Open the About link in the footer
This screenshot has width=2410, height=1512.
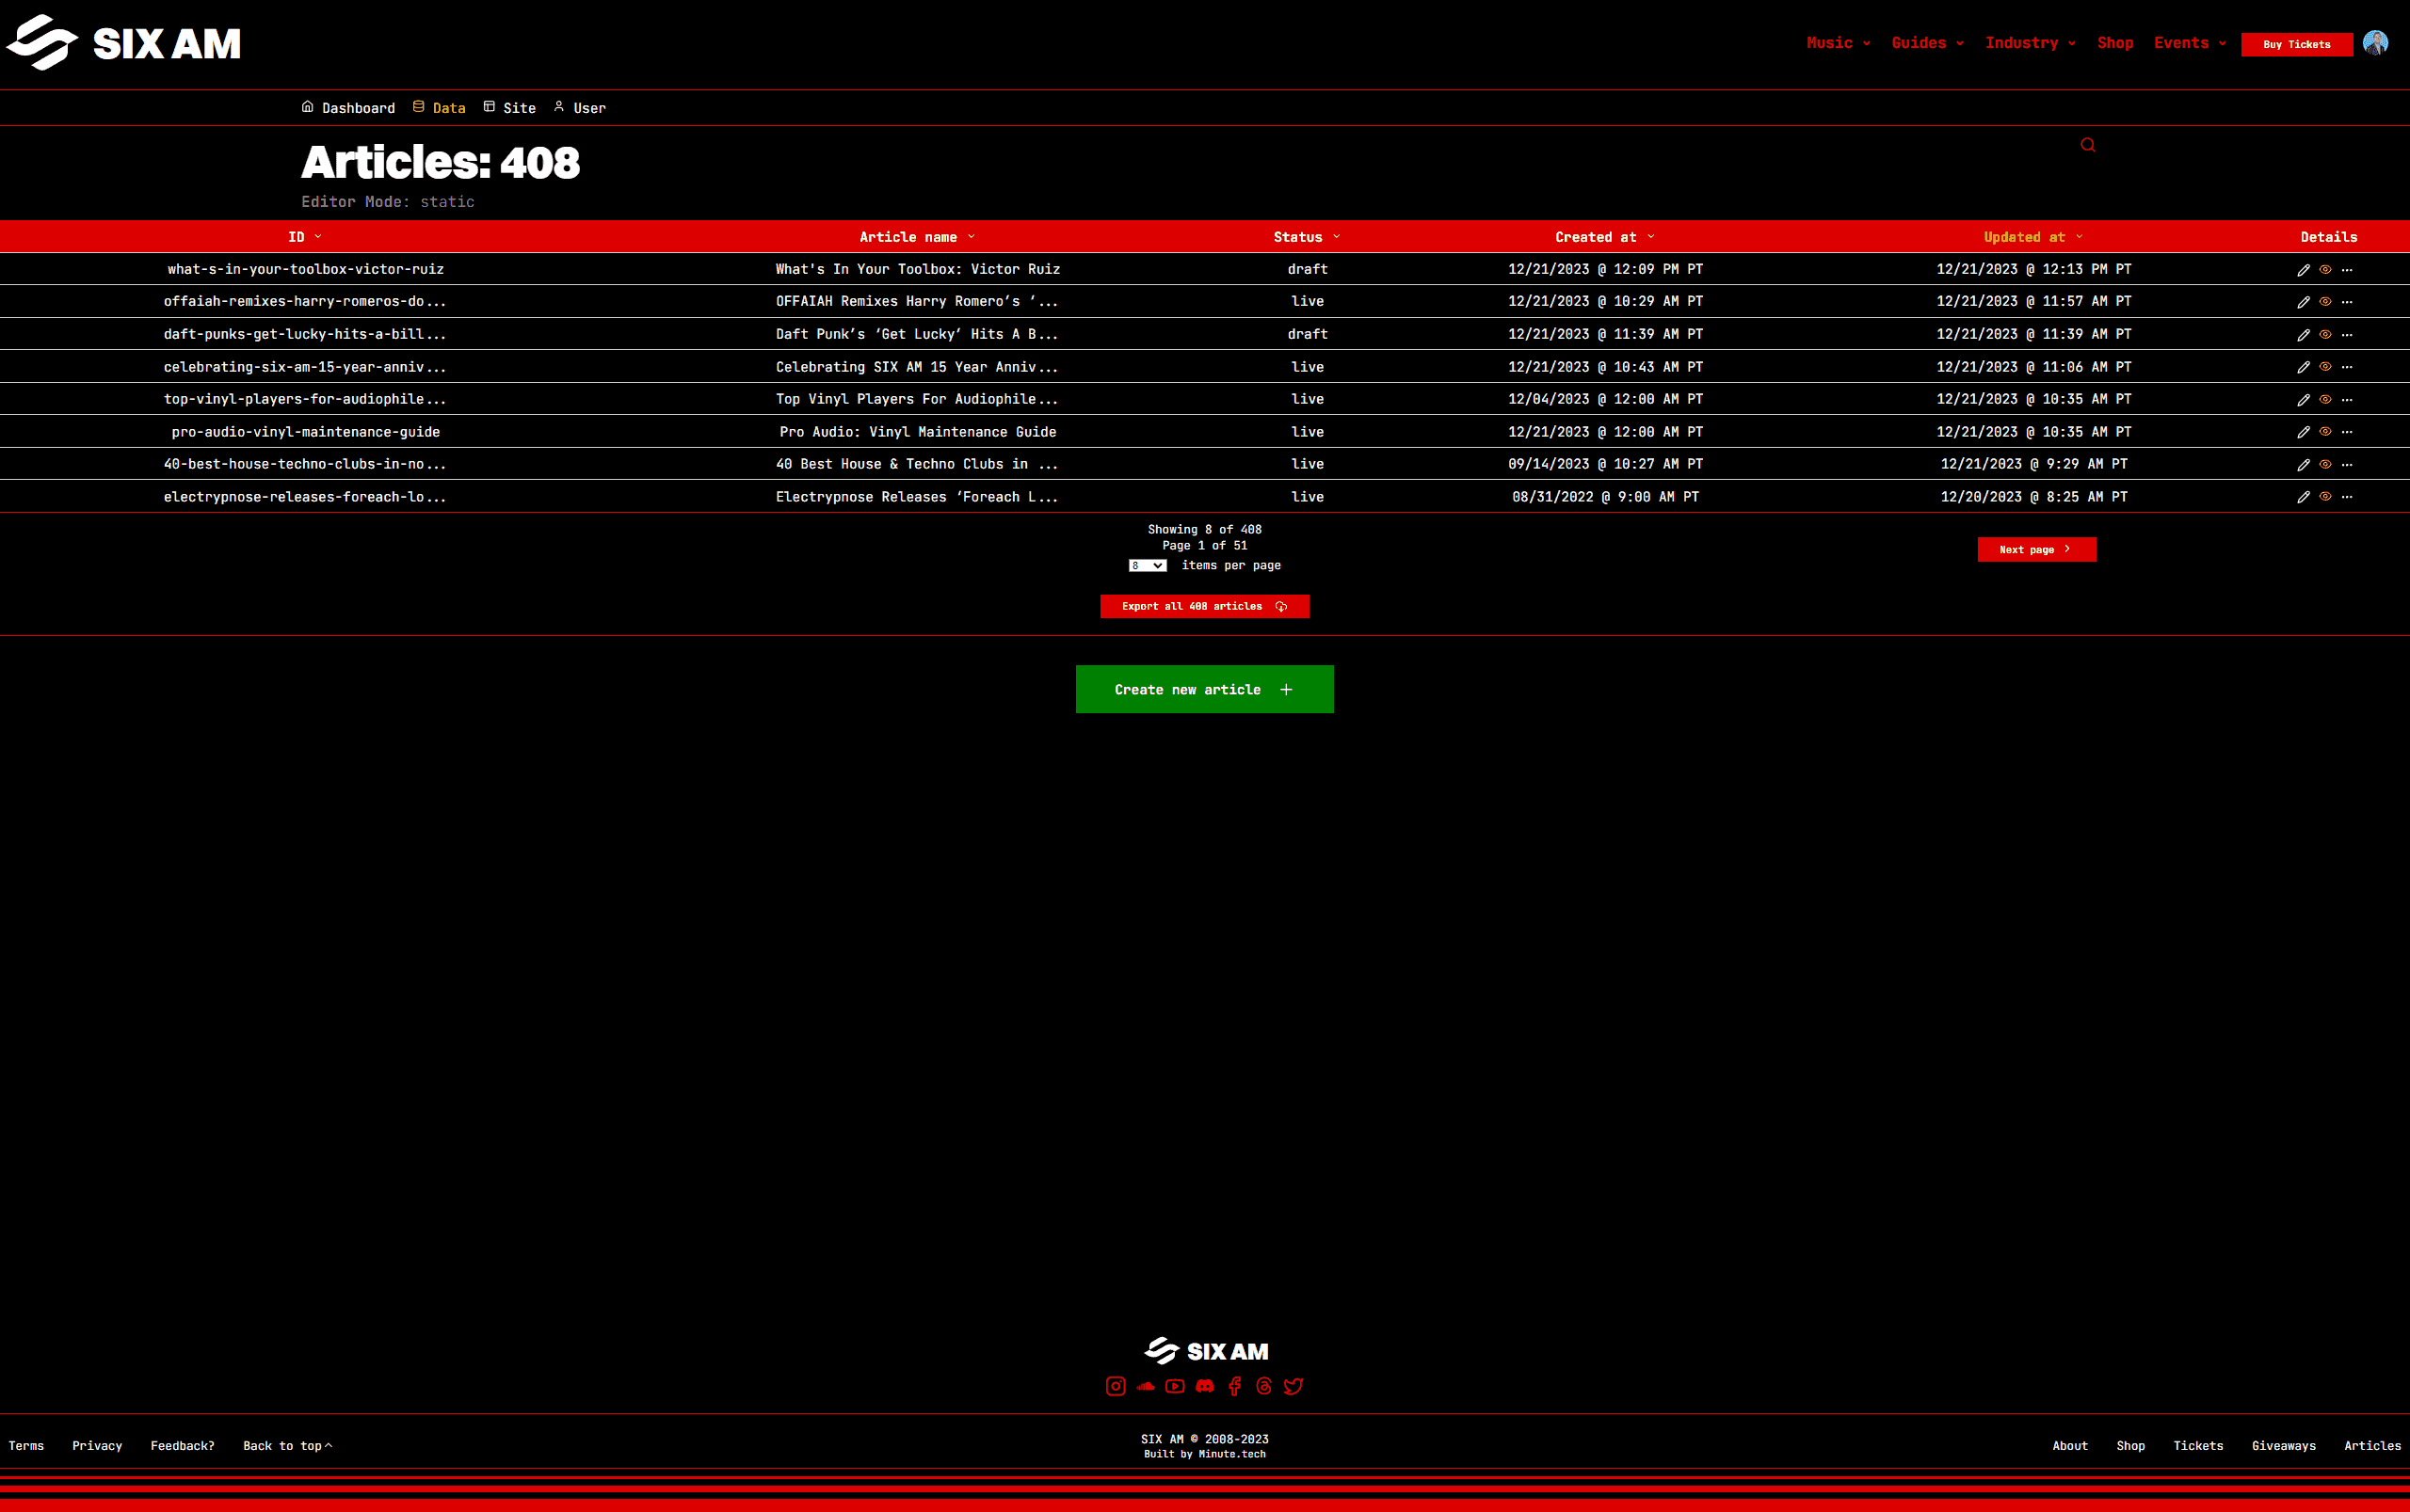2070,1446
